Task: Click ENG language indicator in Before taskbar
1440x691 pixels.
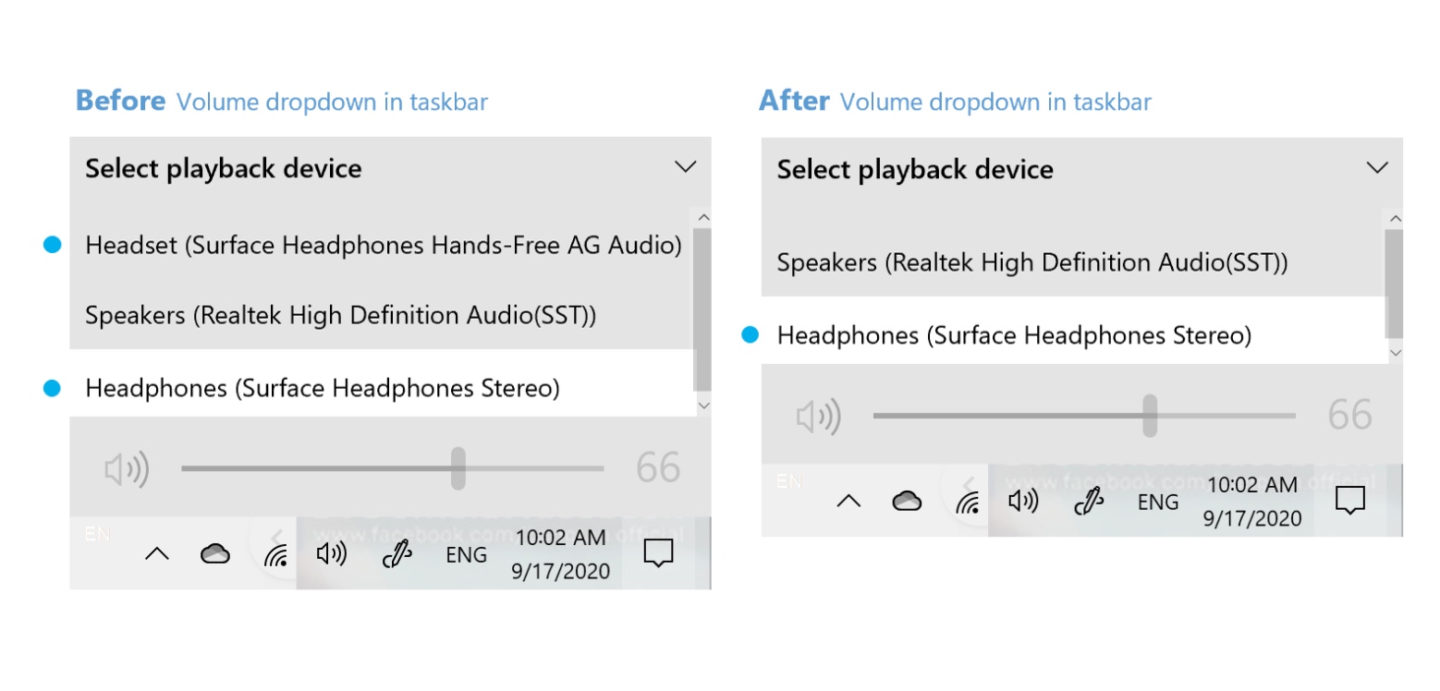Action: pos(466,555)
